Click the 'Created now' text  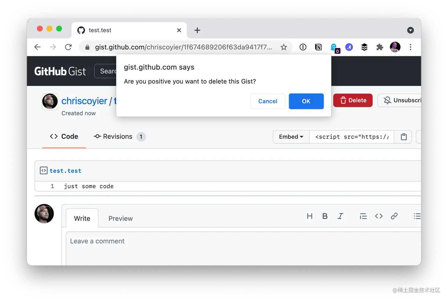[79, 113]
